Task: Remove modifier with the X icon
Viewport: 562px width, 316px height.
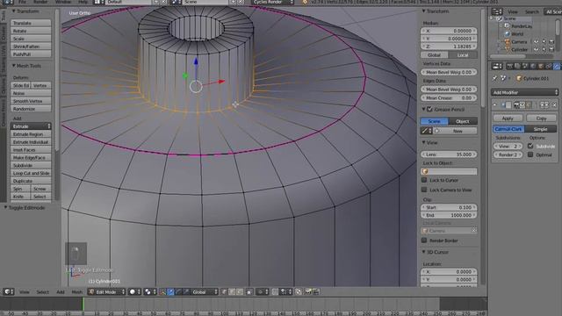Action: pyautogui.click(x=554, y=105)
